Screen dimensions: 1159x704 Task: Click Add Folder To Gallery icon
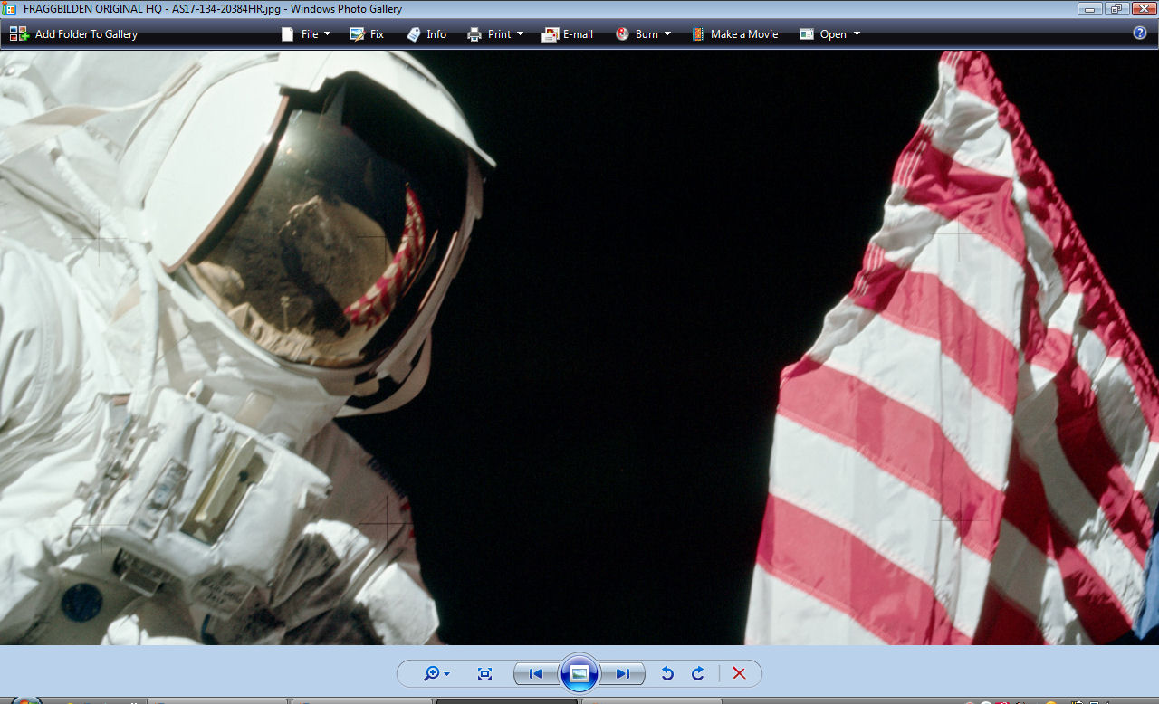[19, 33]
